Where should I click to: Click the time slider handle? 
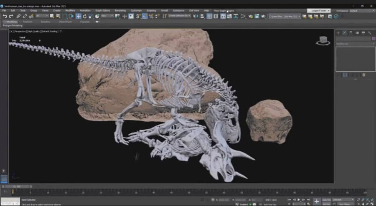coord(17,186)
